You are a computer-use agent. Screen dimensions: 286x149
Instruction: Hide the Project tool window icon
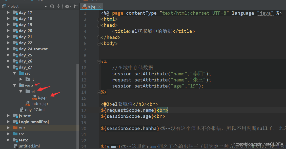(x=75, y=6)
